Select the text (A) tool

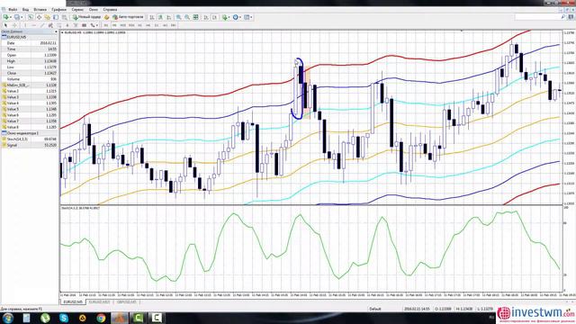click(67, 25)
